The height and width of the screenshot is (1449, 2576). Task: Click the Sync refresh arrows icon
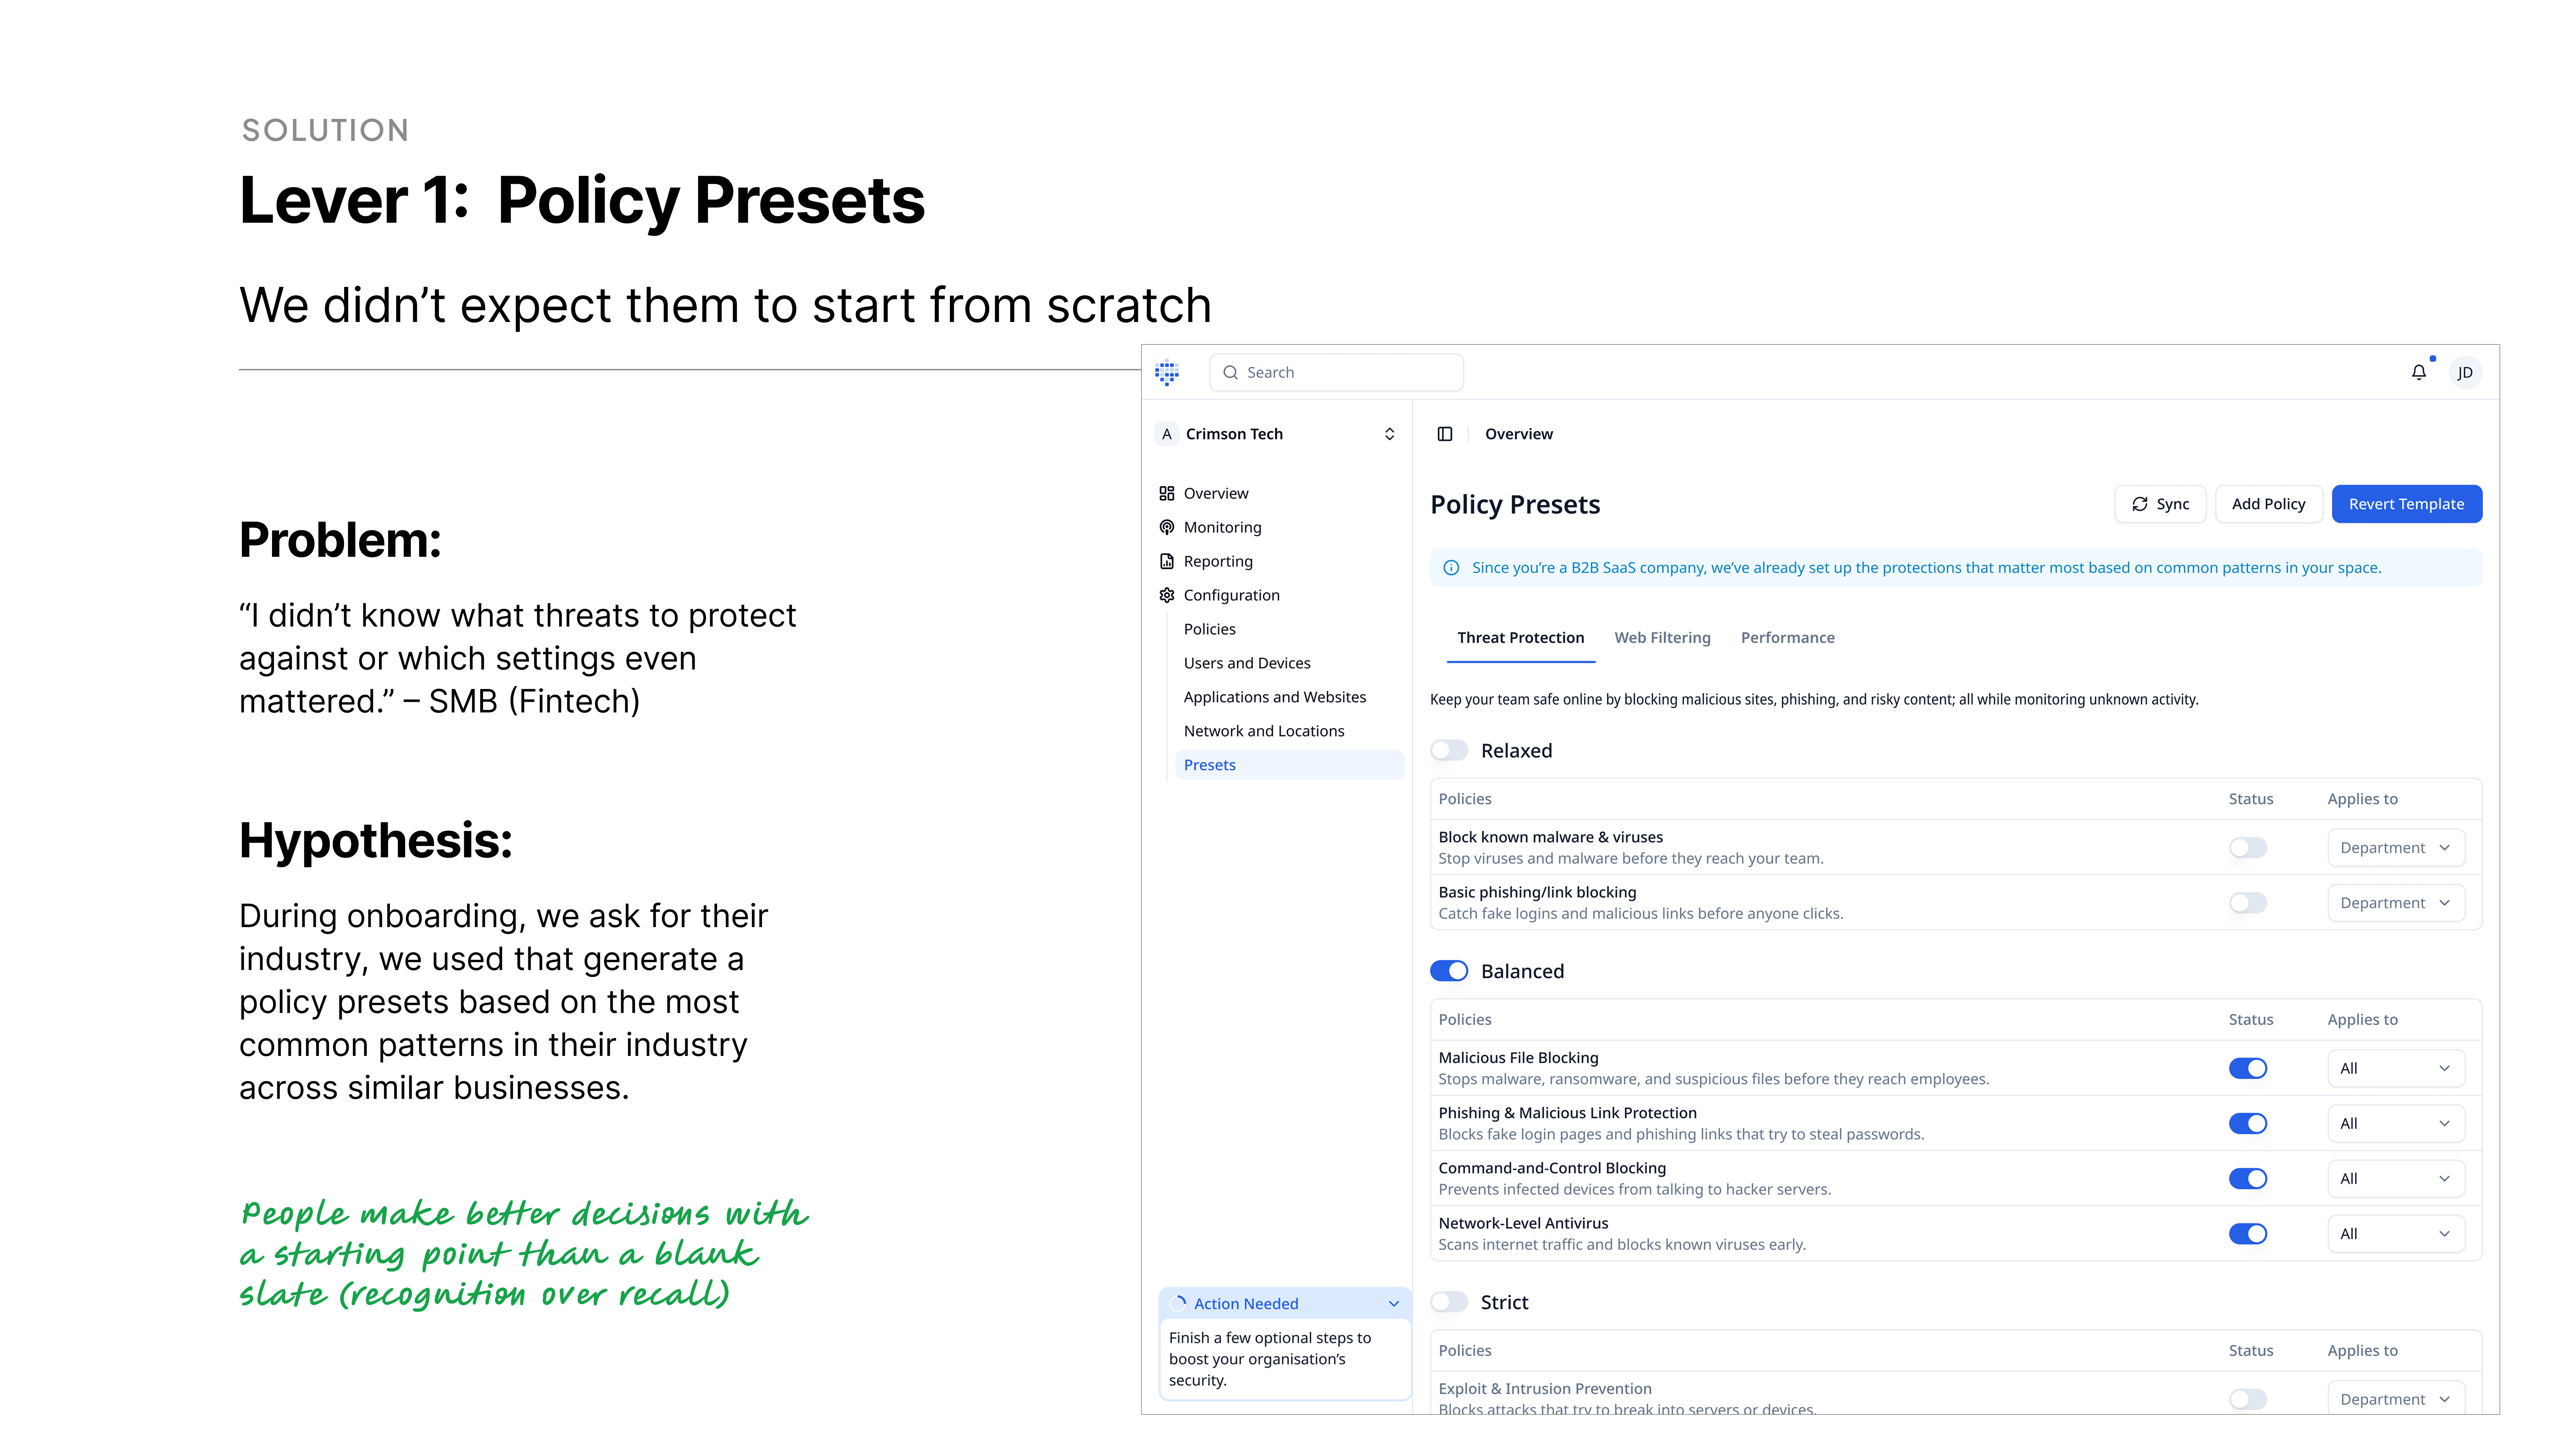click(x=2140, y=504)
